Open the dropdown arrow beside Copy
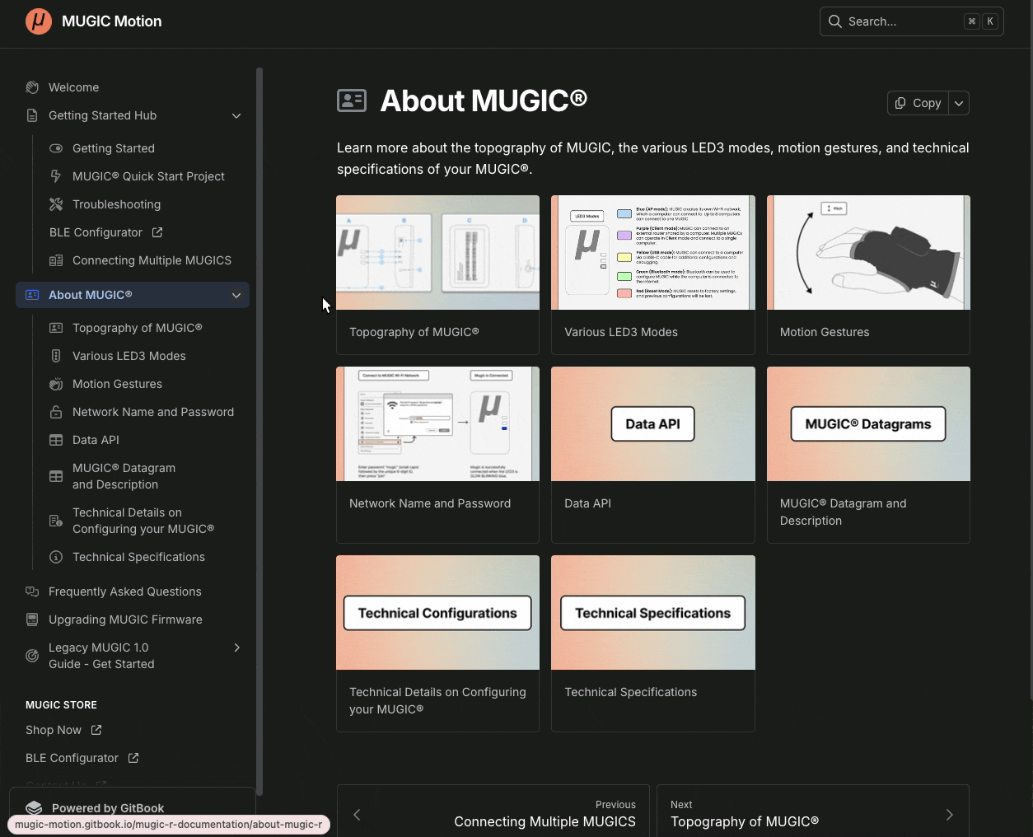 (x=959, y=103)
